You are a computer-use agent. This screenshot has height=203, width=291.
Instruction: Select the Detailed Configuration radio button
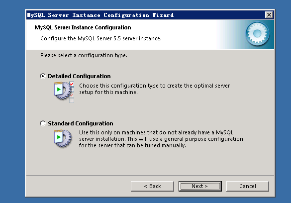(x=43, y=76)
